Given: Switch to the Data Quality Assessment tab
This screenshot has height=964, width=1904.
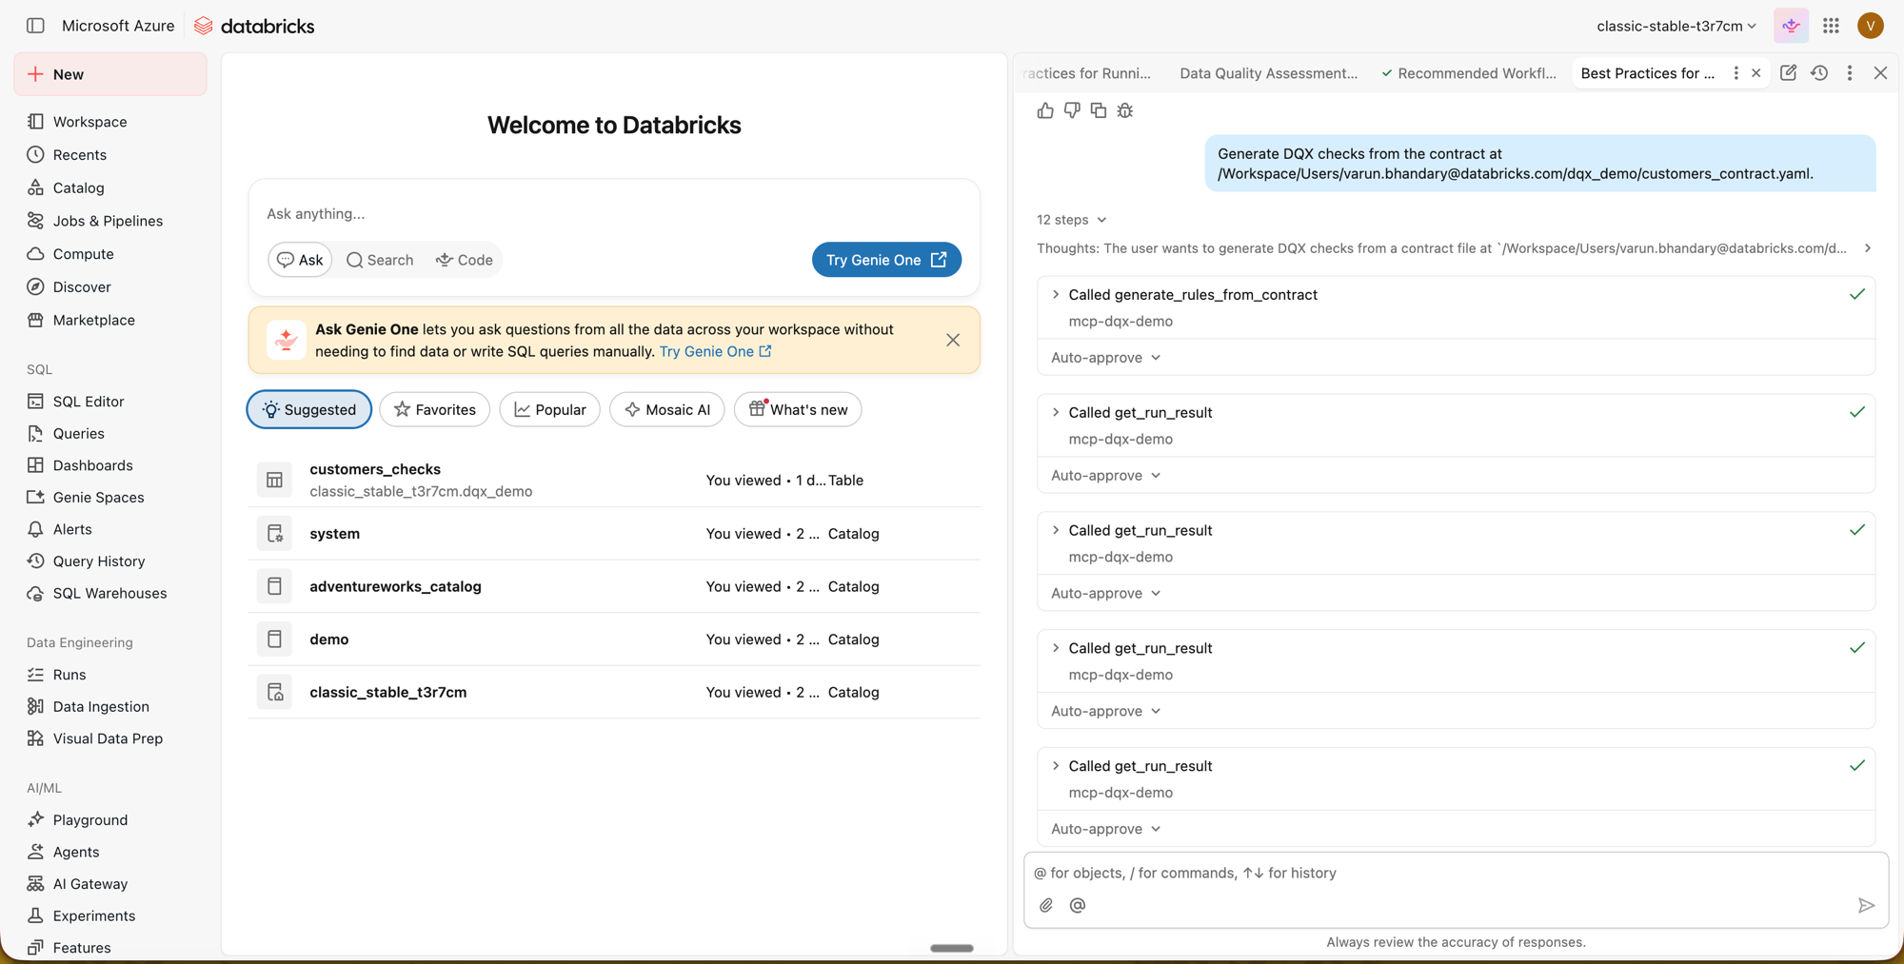Looking at the screenshot, I should point(1268,73).
